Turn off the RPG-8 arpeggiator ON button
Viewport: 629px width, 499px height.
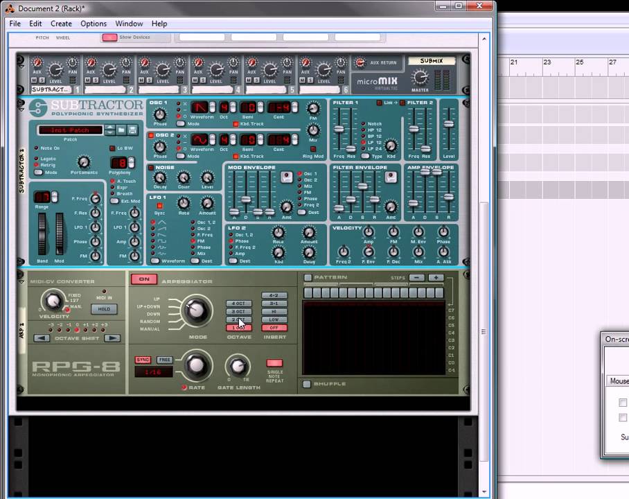144,279
